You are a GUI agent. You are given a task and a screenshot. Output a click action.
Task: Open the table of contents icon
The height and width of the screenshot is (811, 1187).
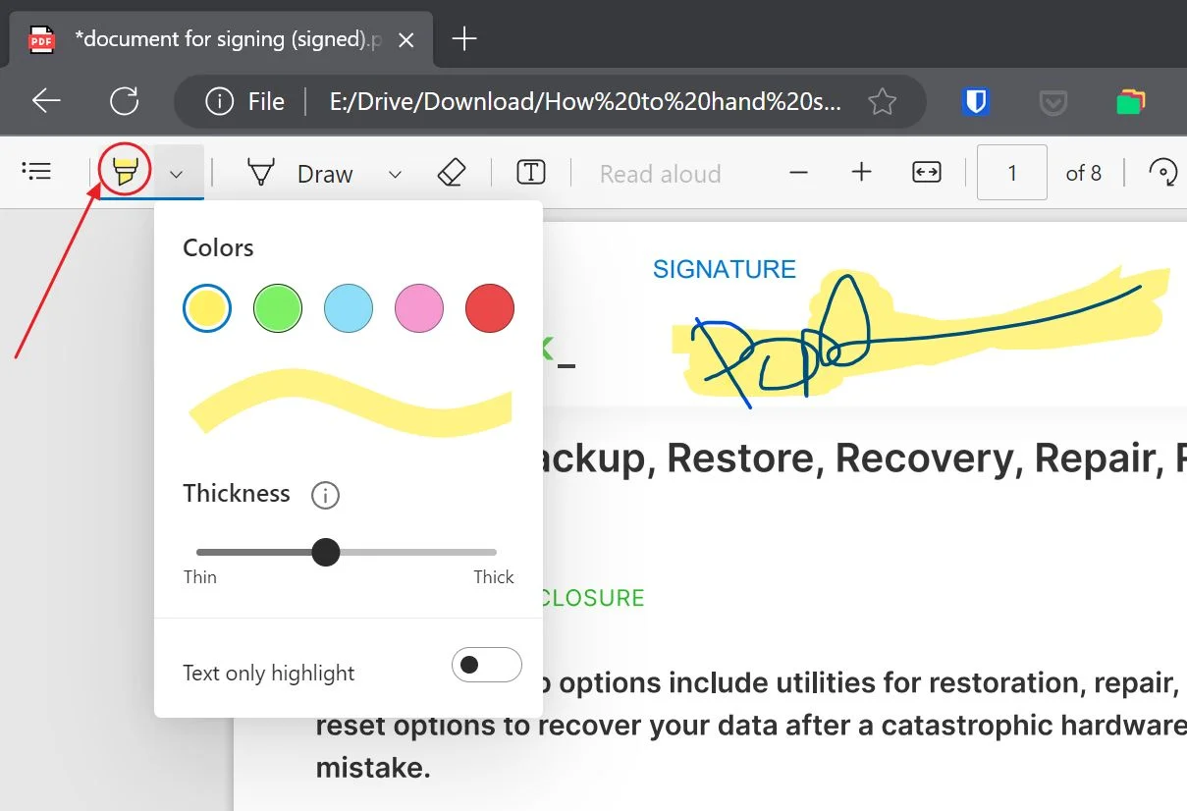(x=36, y=172)
